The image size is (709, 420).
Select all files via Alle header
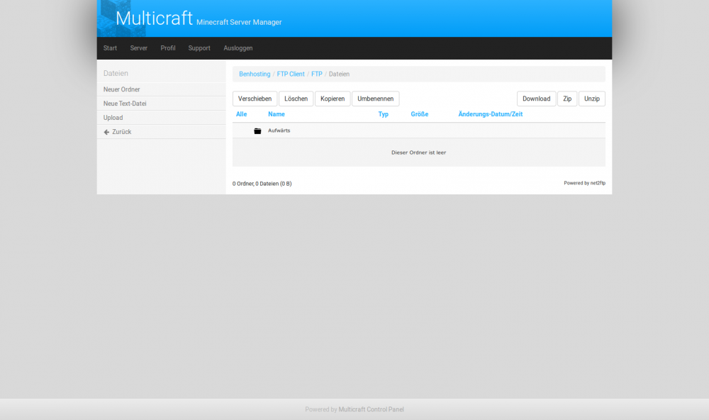click(x=242, y=114)
